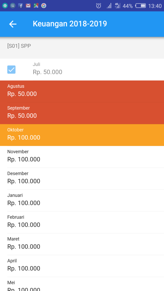
Task: Tap the alarm clock status icon
Action: [99, 6]
